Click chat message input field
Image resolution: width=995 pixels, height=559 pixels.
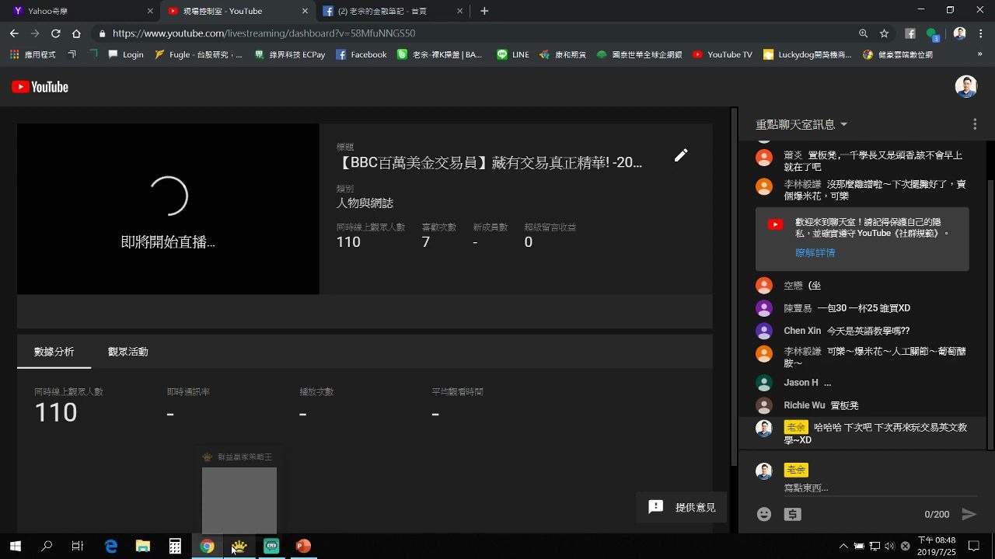pyautogui.click(x=878, y=488)
